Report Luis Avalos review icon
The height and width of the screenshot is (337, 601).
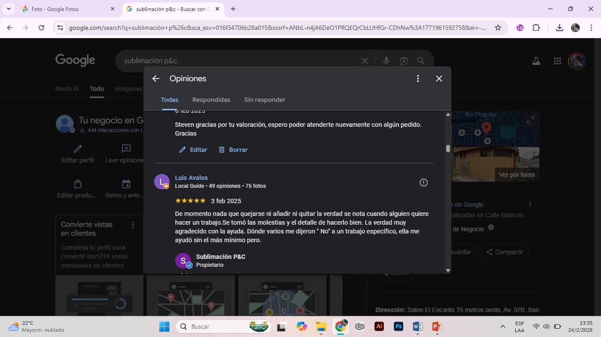(x=424, y=183)
